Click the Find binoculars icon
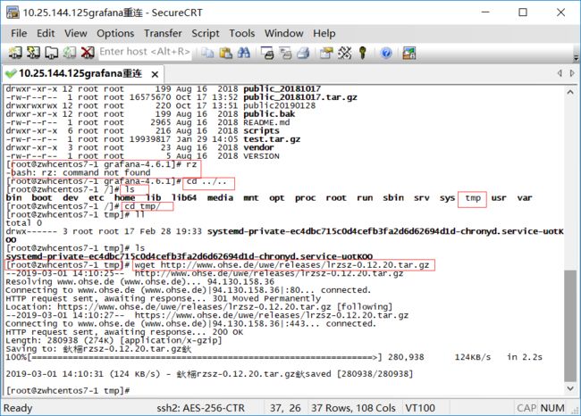Viewport: 581px width, 416px height. click(x=243, y=53)
